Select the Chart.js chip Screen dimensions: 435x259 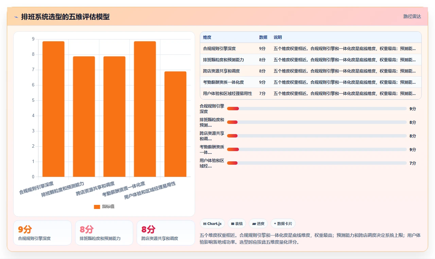tap(212, 224)
